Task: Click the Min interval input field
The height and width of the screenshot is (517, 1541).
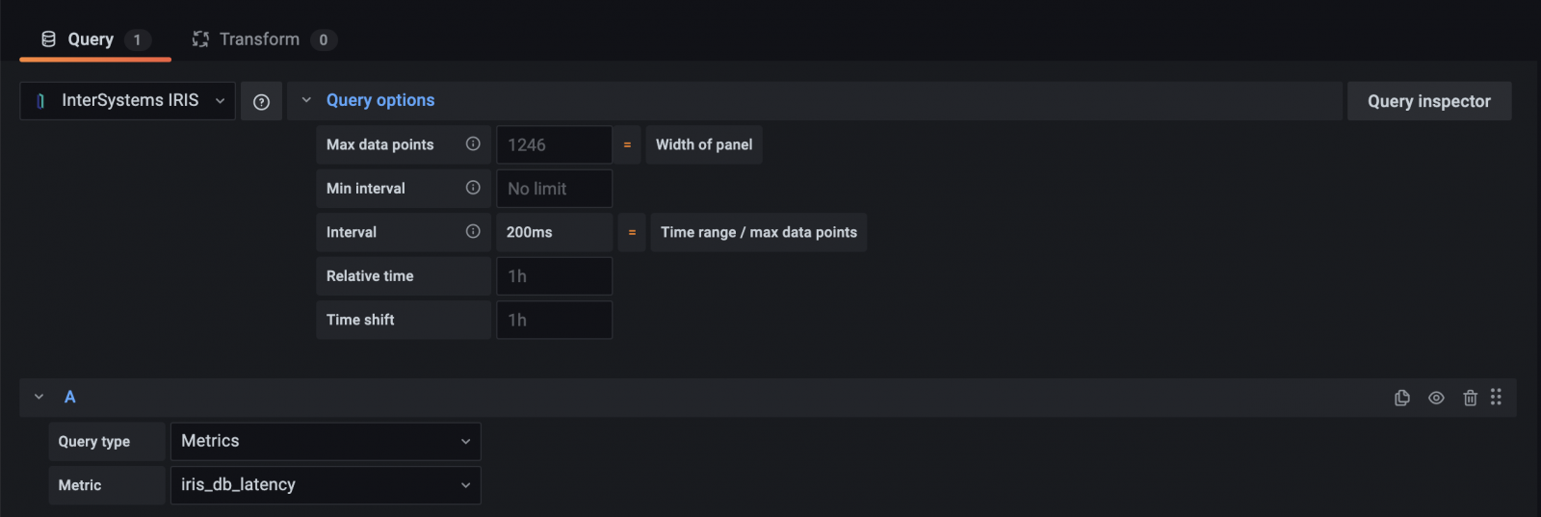Action: point(554,189)
